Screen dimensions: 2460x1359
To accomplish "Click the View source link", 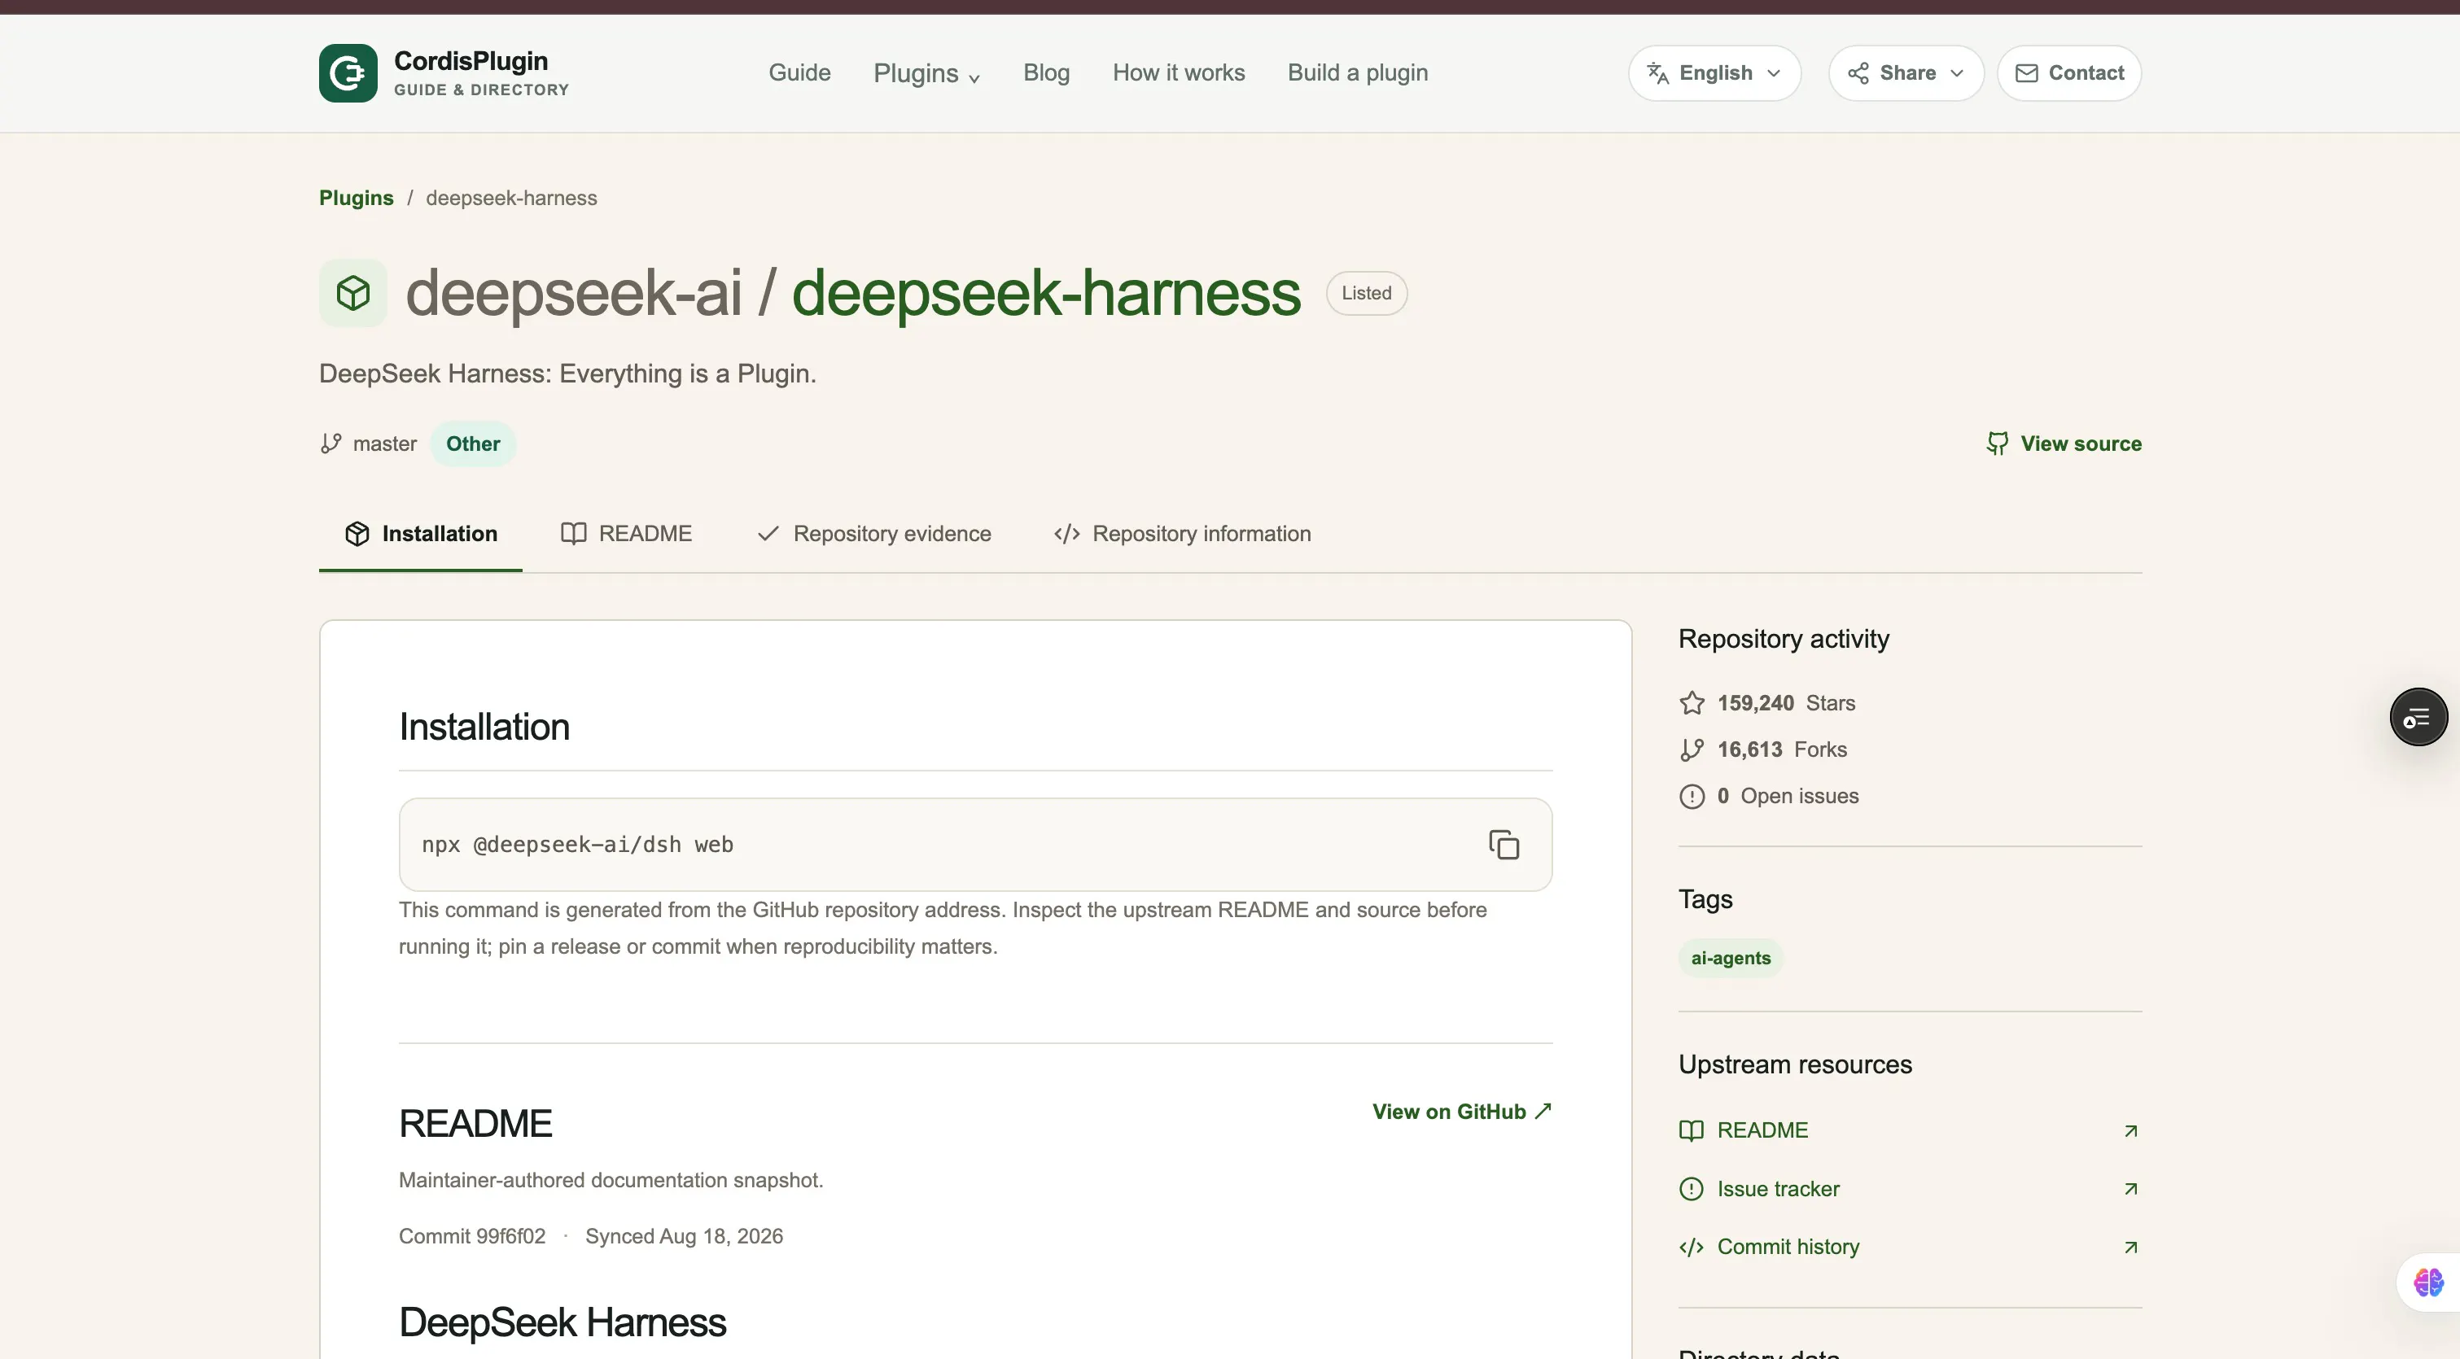I will pyautogui.click(x=2064, y=444).
